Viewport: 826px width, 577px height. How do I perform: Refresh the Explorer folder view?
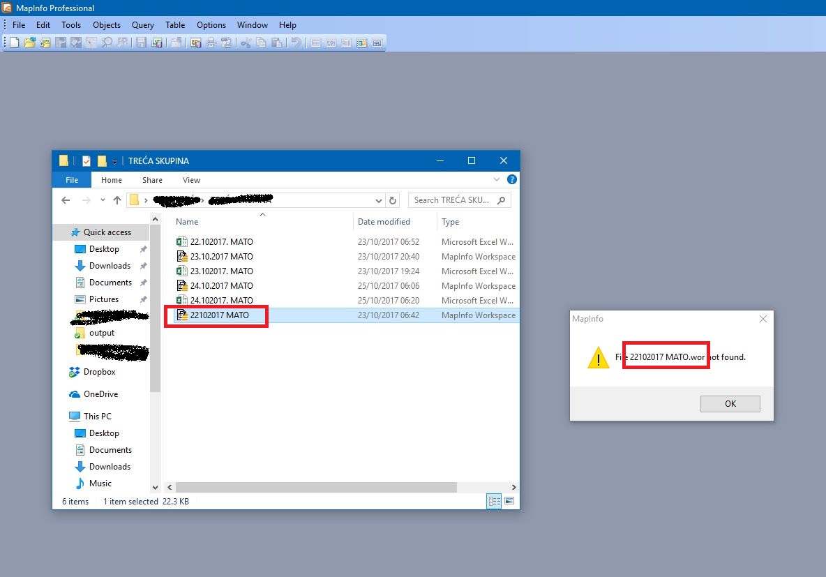point(393,200)
